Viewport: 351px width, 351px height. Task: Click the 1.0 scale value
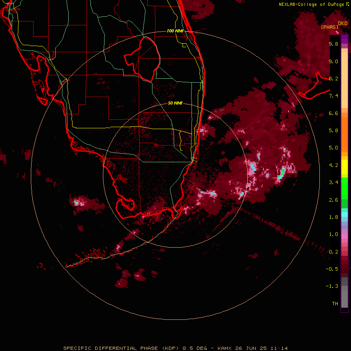[333, 234]
